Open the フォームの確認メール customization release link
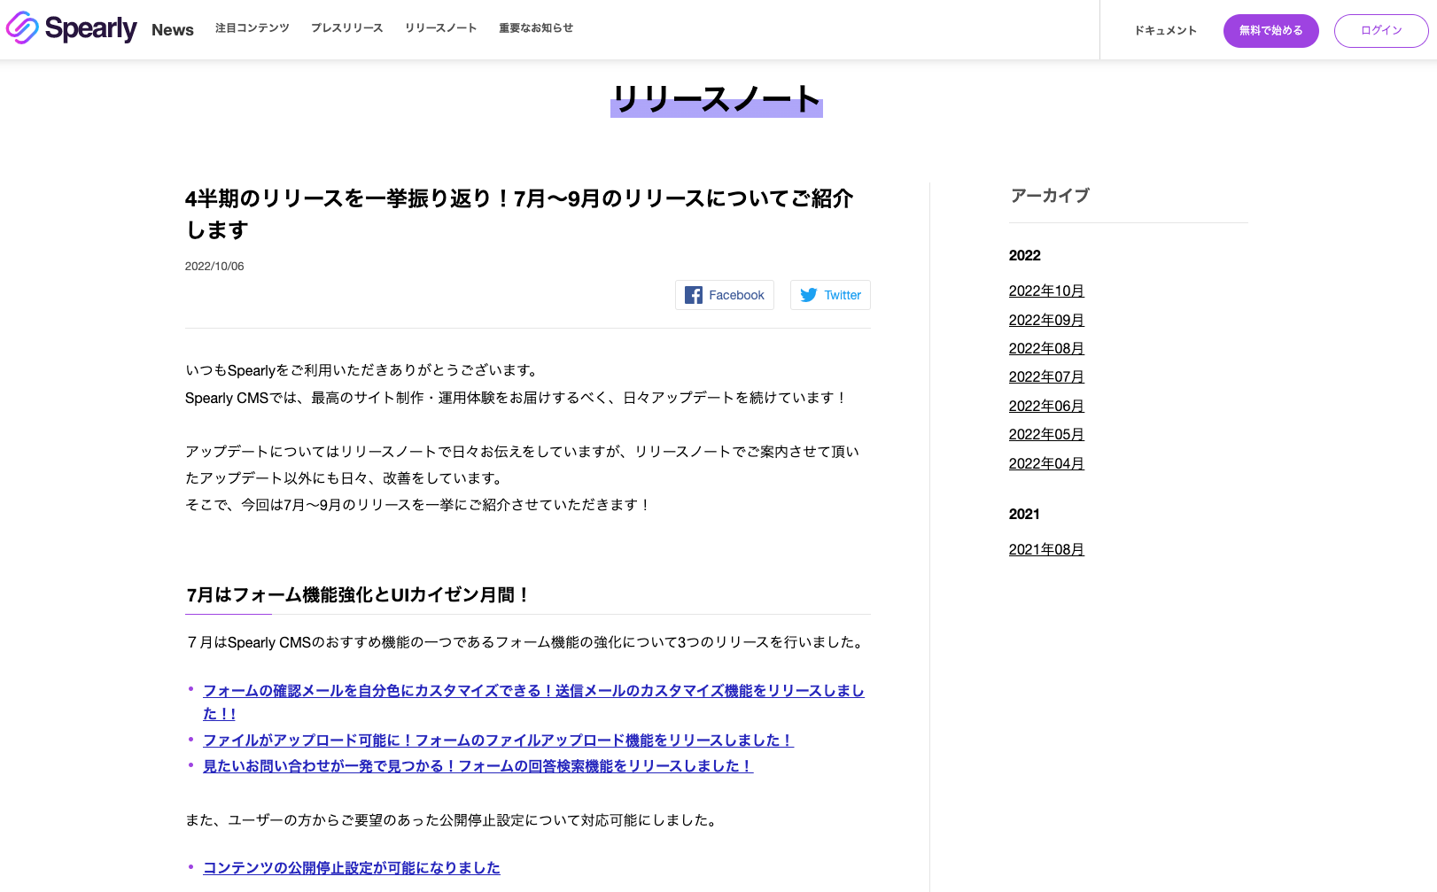This screenshot has width=1437, height=892. click(533, 702)
